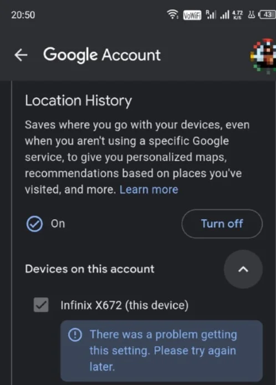The height and width of the screenshot is (385, 276).
Task: Turn off Location History
Action: click(222, 224)
